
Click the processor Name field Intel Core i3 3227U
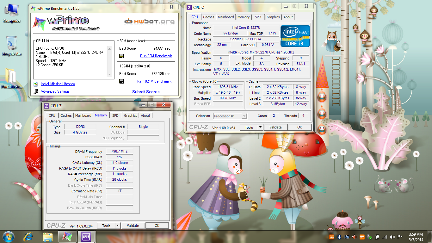[x=246, y=28]
